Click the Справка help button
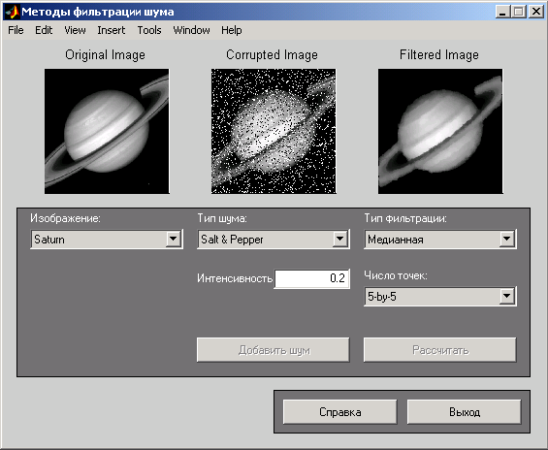This screenshot has height=450, width=548. point(340,412)
